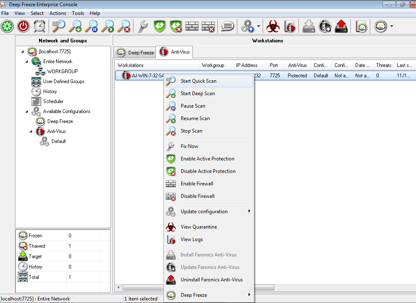This screenshot has height=303, width=416.
Task: Choose Start Deep Scan from context menu
Action: (x=197, y=94)
